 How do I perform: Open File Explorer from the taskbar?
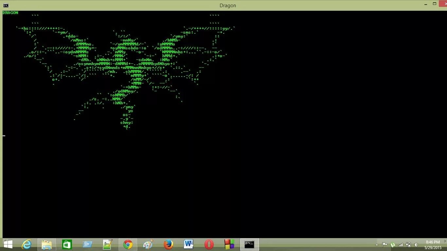(47, 244)
